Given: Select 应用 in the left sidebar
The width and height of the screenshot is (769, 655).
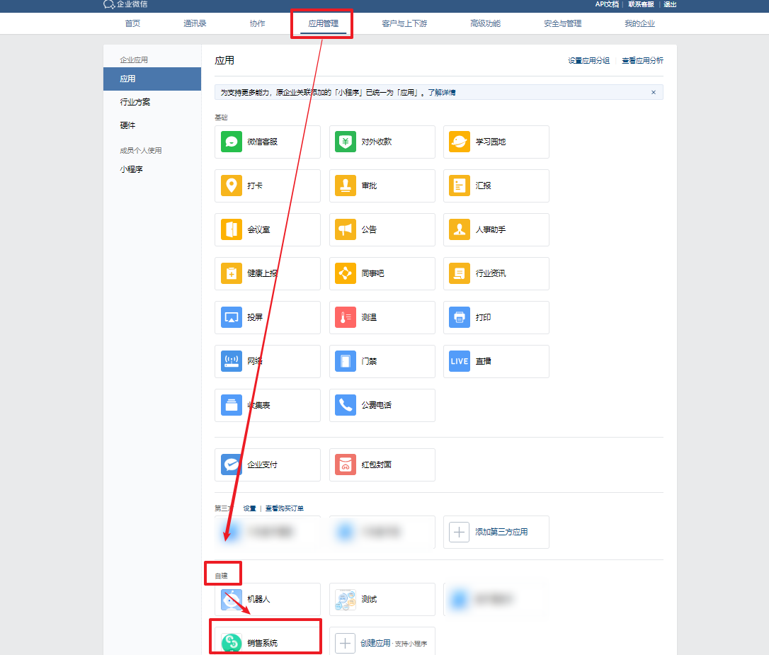Looking at the screenshot, I should click(152, 79).
